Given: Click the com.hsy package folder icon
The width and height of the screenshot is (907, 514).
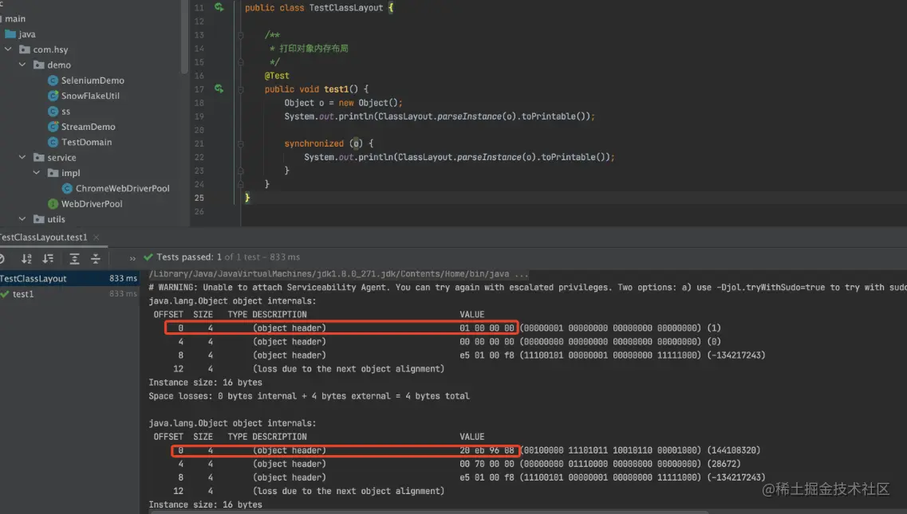Looking at the screenshot, I should (24, 49).
